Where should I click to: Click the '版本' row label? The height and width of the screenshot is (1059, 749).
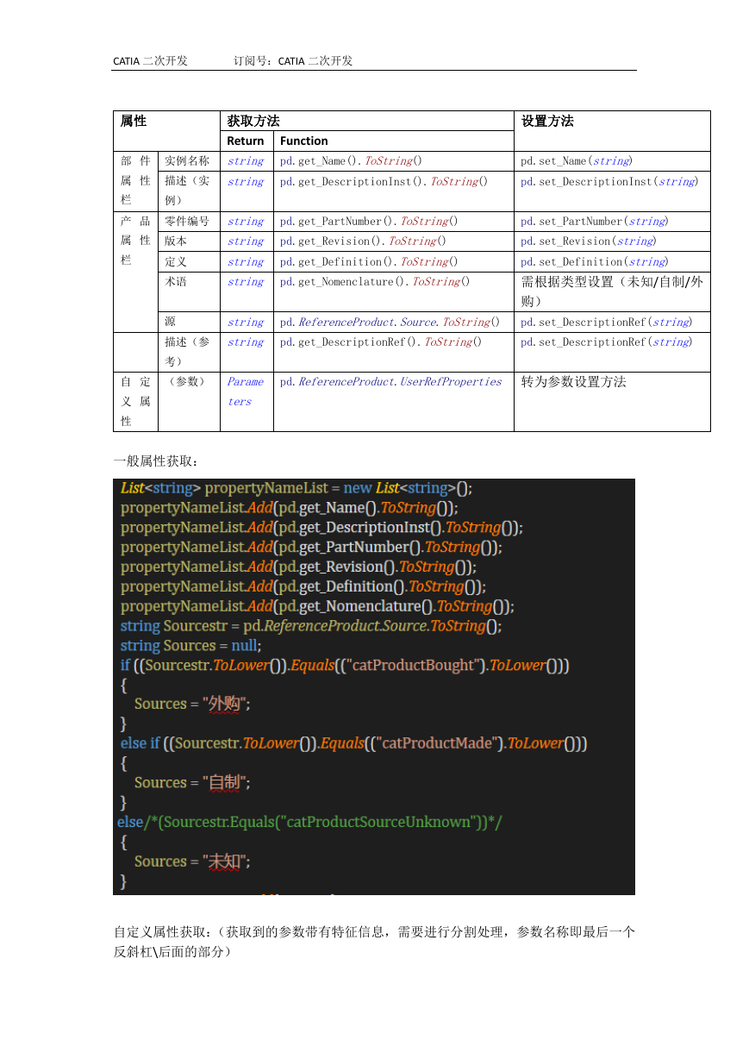click(176, 241)
